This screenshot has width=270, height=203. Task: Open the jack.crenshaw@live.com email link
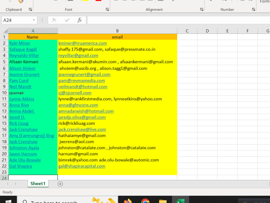tap(82, 129)
